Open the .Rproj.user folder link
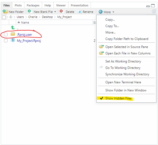This screenshot has height=145, width=158. coord(24,35)
